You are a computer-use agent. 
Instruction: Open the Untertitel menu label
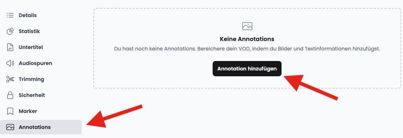[31, 47]
